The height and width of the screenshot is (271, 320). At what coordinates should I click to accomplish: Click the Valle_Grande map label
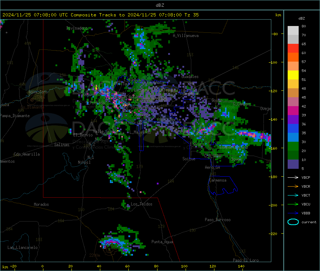click(106, 131)
